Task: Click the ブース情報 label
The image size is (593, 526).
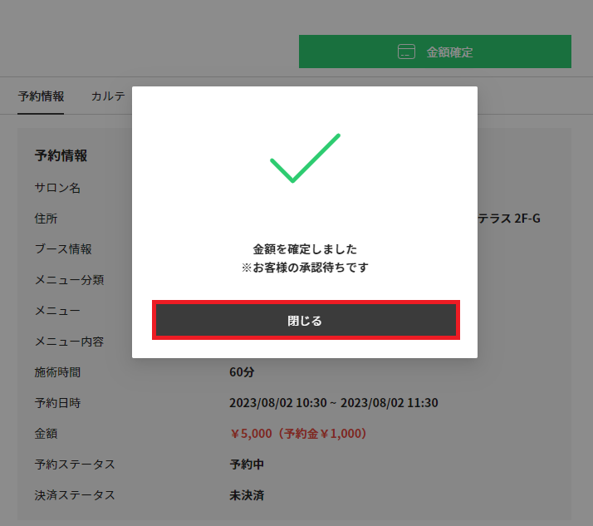Action: [x=63, y=249]
